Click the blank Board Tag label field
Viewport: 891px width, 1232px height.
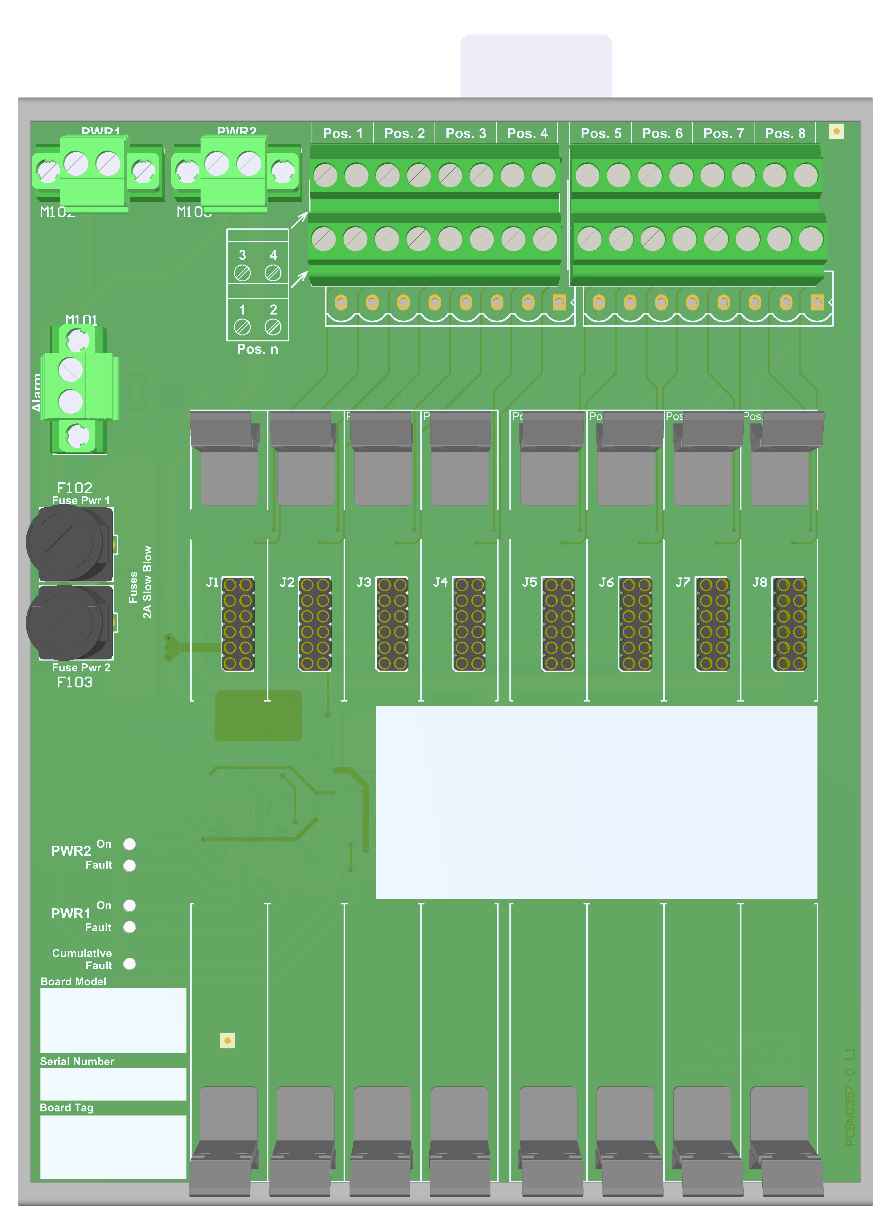(x=113, y=1147)
